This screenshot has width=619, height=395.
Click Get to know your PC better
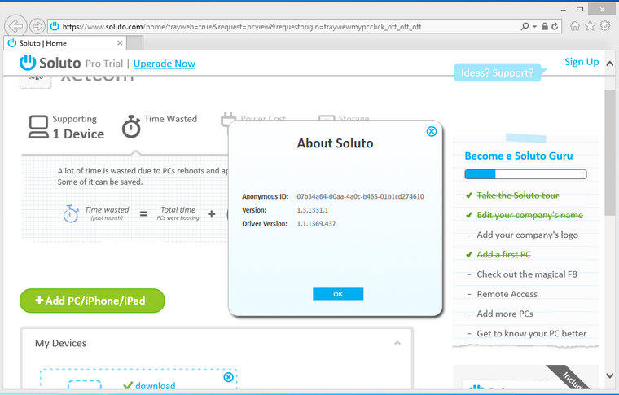pos(531,333)
